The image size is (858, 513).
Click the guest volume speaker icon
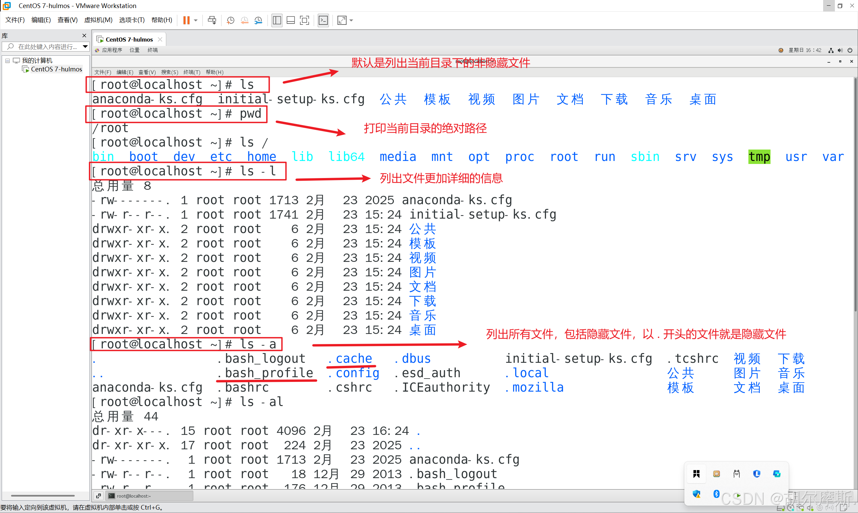[x=840, y=50]
